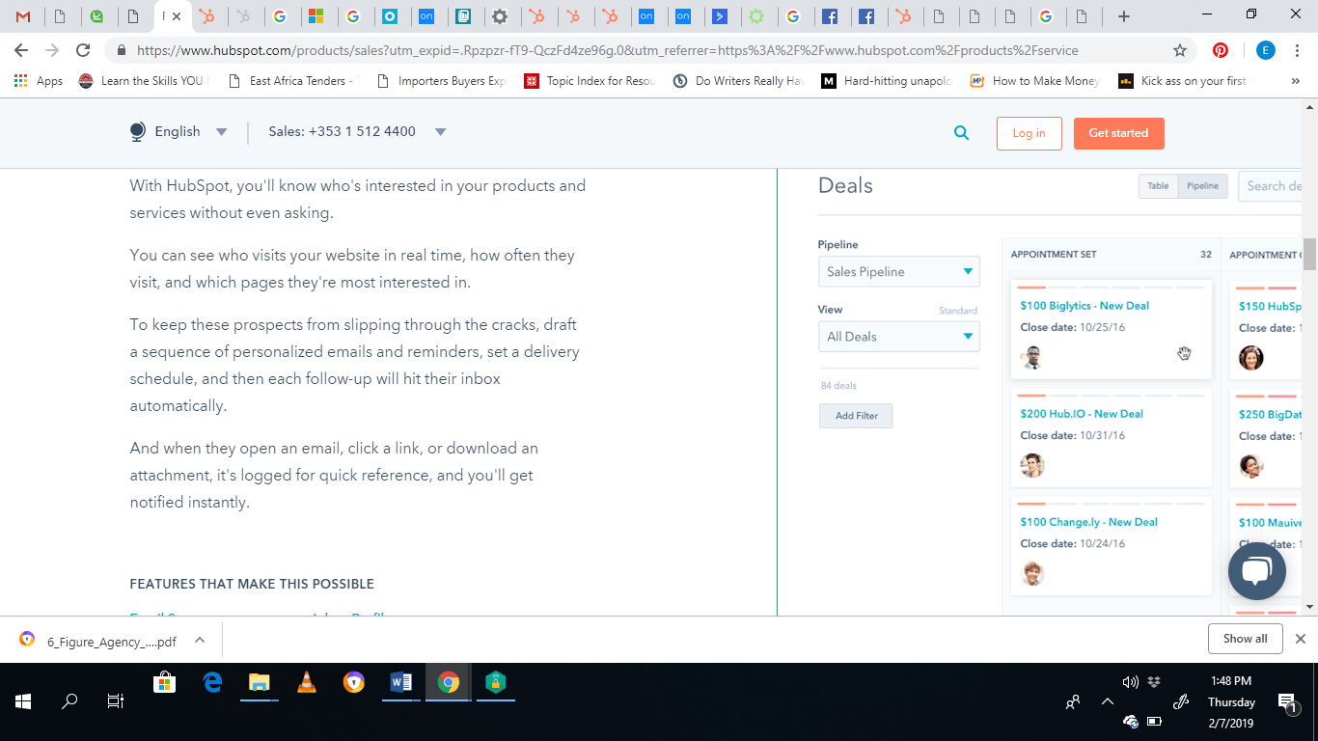
Task: Click the Biglytics deal owner avatar
Action: click(x=1032, y=357)
